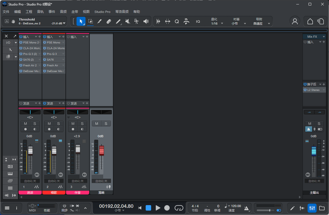Close the mixer panel with the X
This screenshot has width=329, height=215.
pyautogui.click(x=6, y=36)
